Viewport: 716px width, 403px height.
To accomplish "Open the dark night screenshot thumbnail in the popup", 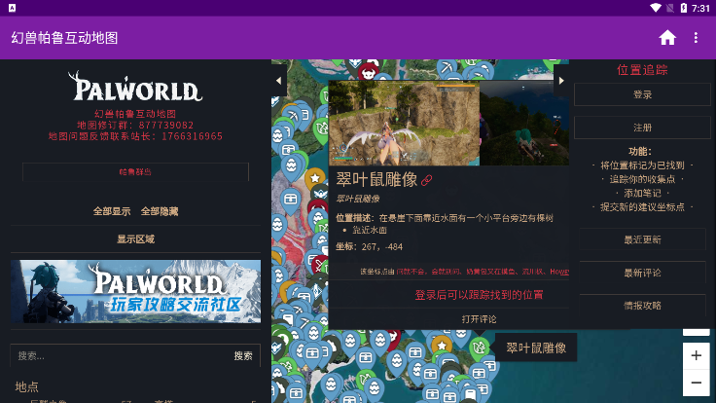I will point(524,124).
